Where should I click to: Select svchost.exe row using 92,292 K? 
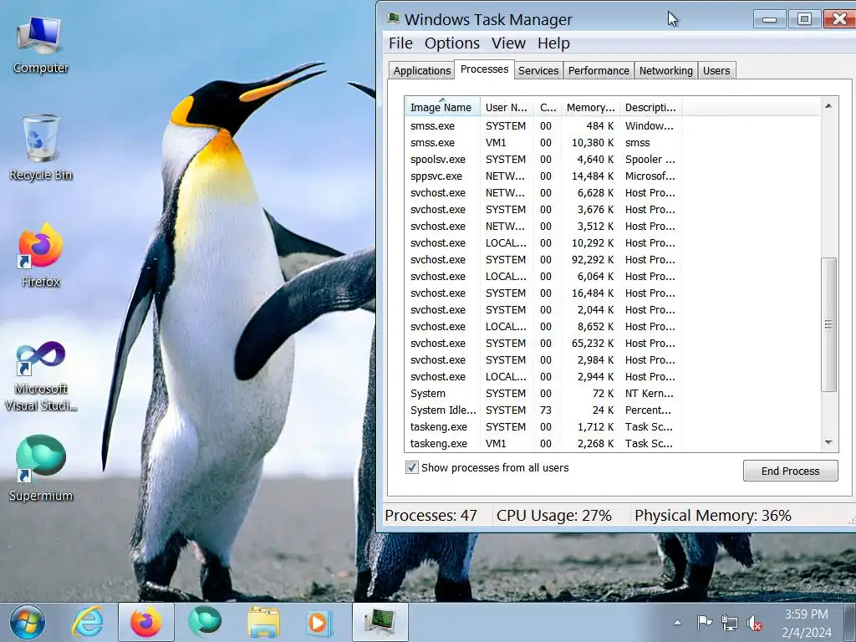tap(543, 259)
